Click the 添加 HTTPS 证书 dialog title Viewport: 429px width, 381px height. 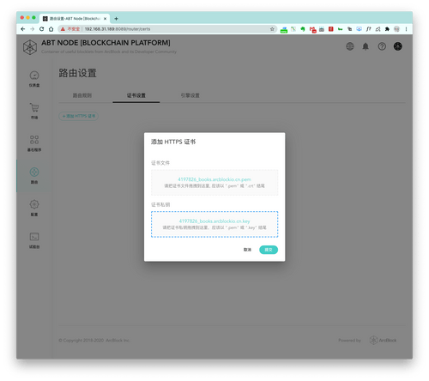point(173,142)
